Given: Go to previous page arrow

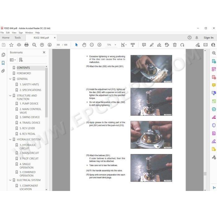Looking at the screenshot, I should tap(42, 45).
